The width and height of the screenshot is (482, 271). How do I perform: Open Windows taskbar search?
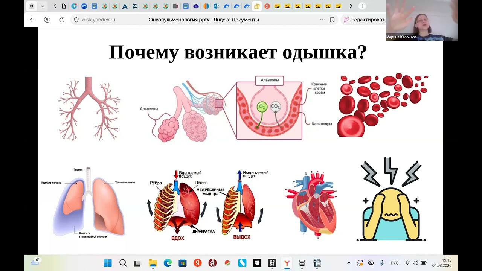(123, 263)
